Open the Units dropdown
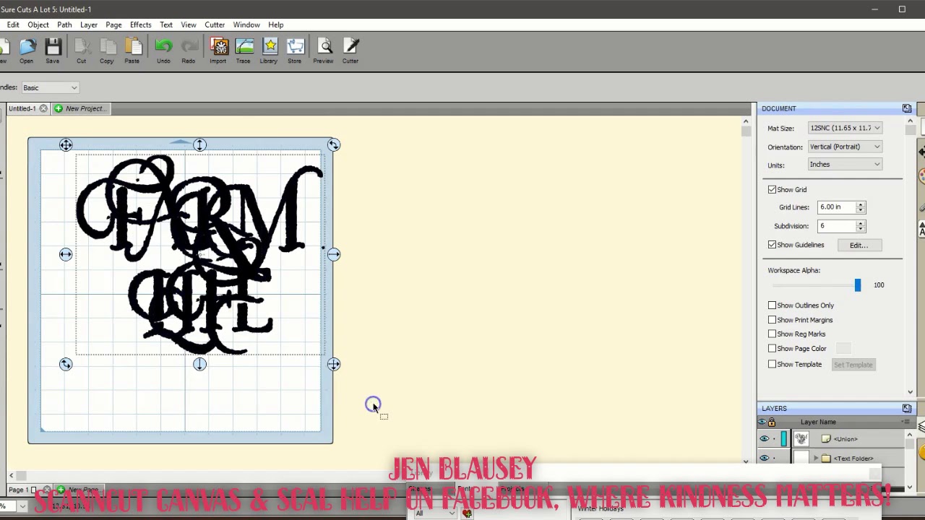Screen dimensions: 925x520 (x=845, y=165)
